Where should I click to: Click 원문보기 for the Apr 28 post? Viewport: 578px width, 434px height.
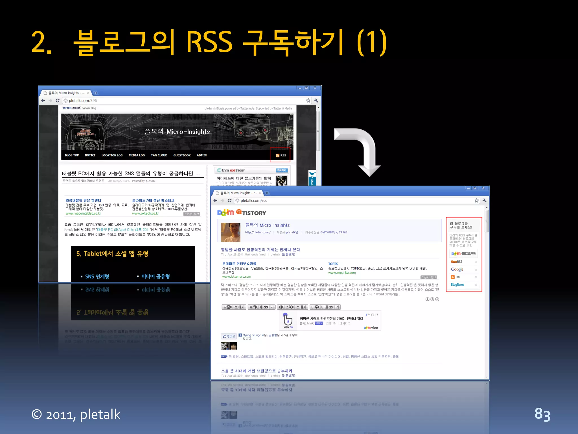[x=288, y=255]
